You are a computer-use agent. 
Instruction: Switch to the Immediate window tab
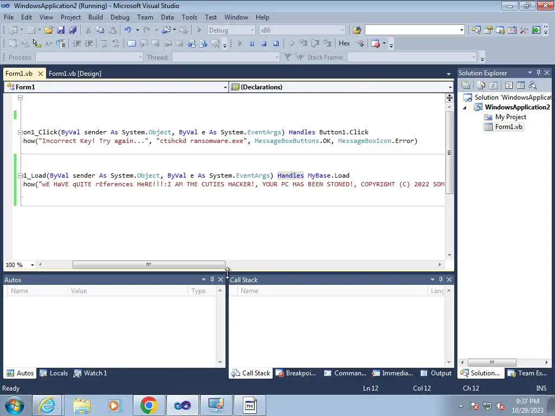coord(392,373)
